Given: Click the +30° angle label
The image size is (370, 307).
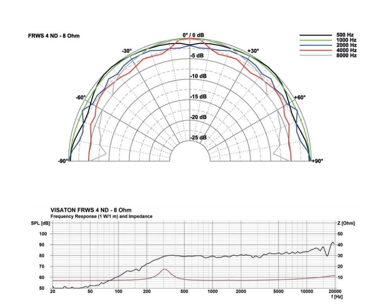Looking at the screenshot, I should pos(253,51).
